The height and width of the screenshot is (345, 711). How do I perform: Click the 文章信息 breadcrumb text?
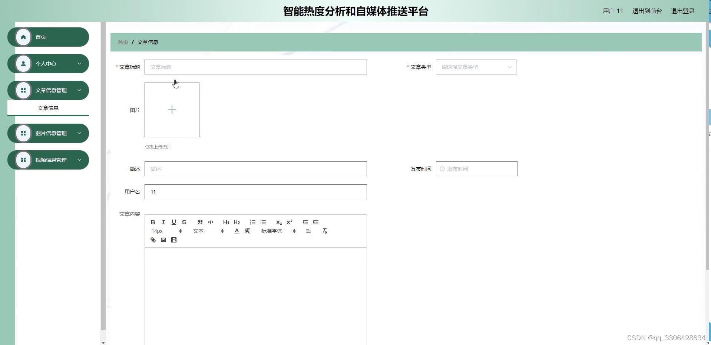pyautogui.click(x=148, y=42)
